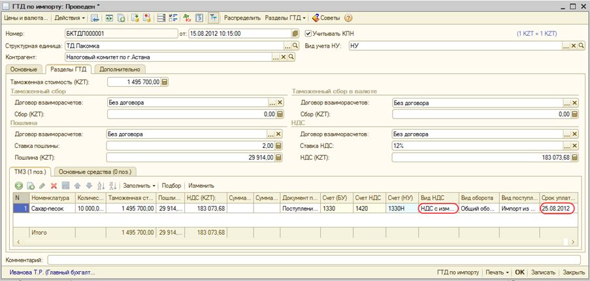Screen dimensions: 590x281
Task: Clear the Вид учета НУ field
Action: click(x=574, y=46)
